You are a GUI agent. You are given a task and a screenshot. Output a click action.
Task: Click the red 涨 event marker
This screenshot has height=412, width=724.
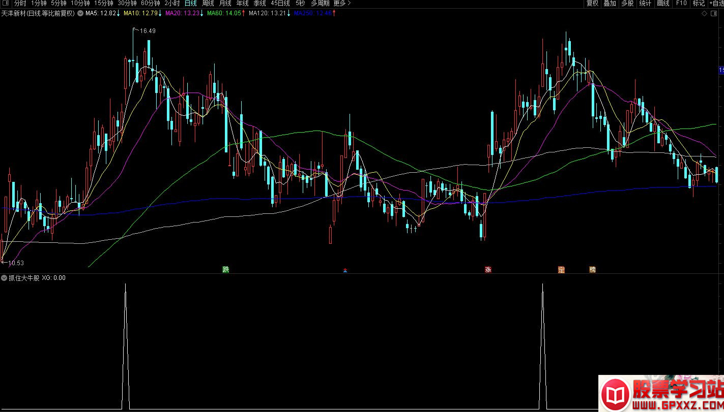click(x=488, y=270)
